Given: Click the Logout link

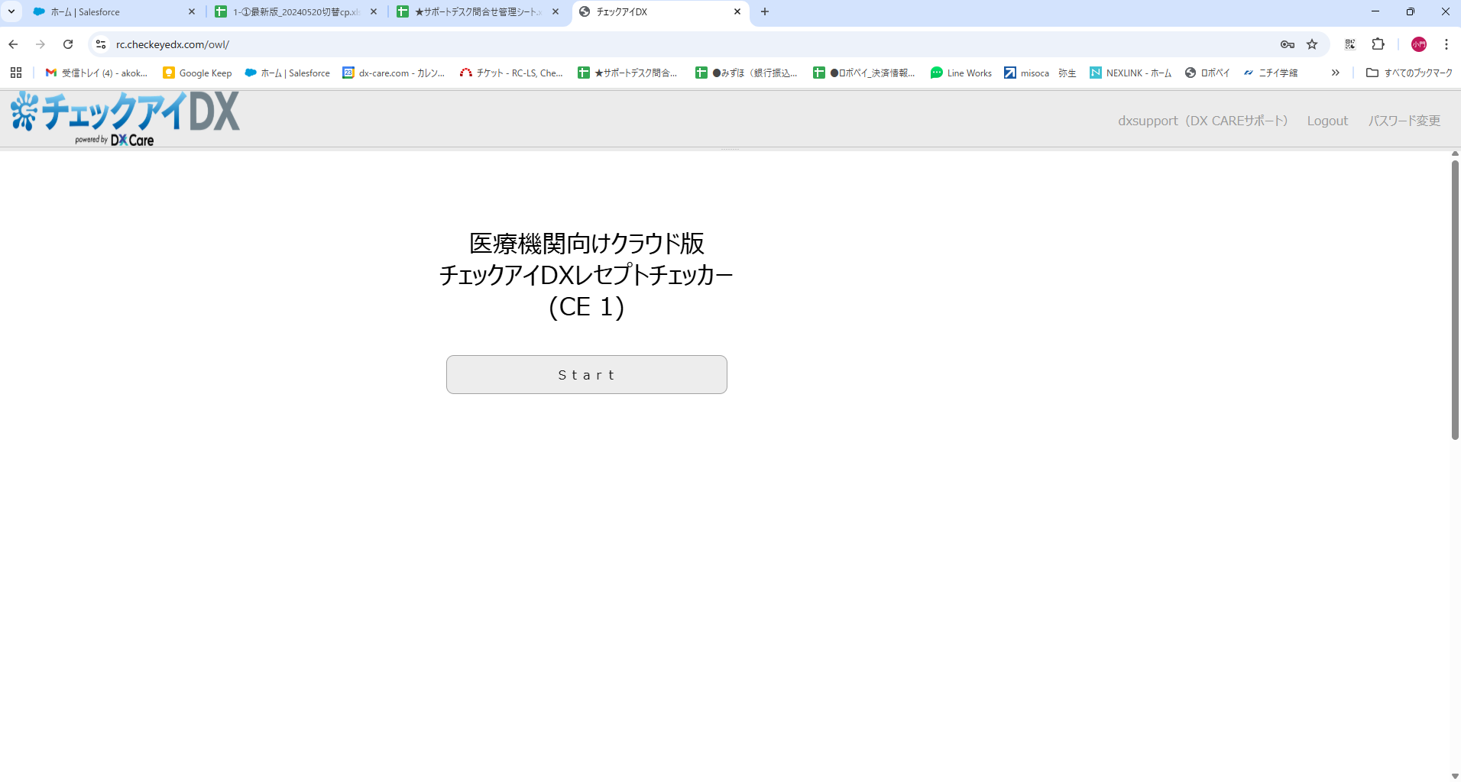Looking at the screenshot, I should [x=1327, y=121].
